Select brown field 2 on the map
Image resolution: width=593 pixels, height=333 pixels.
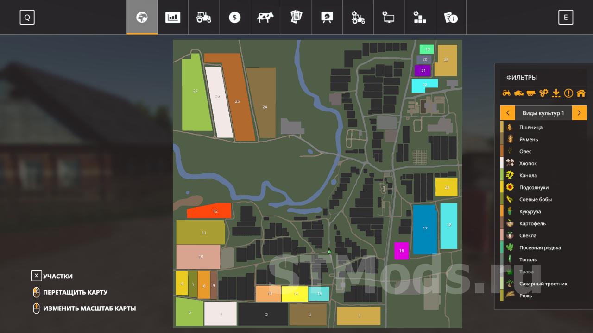[x=308, y=314]
